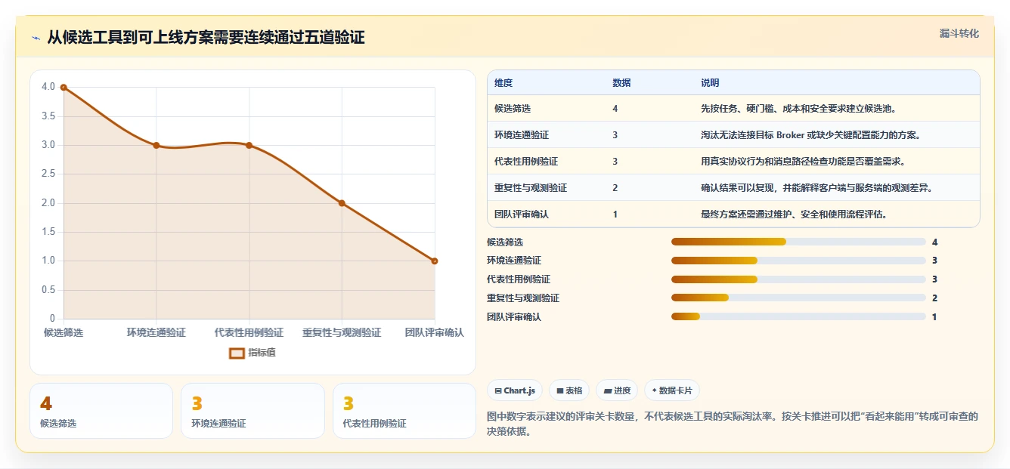Click the chart data point at 代表性用例验证
This screenshot has width=1010, height=469.
pyautogui.click(x=249, y=145)
